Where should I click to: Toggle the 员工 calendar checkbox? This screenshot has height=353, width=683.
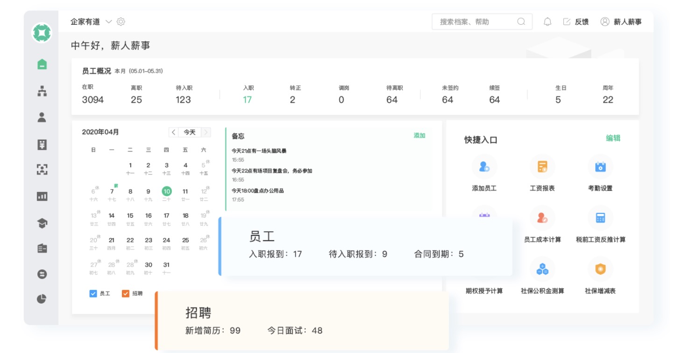coord(93,294)
